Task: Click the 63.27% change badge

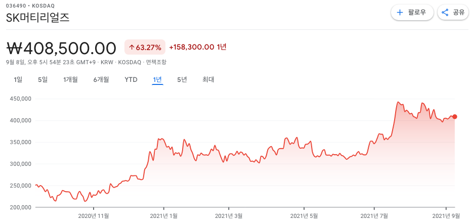Action: (145, 47)
